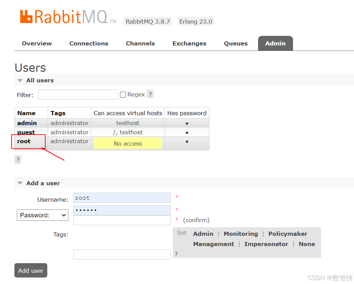This screenshot has height=284, width=354.
Task: Open the root user details
Action: pos(24,141)
